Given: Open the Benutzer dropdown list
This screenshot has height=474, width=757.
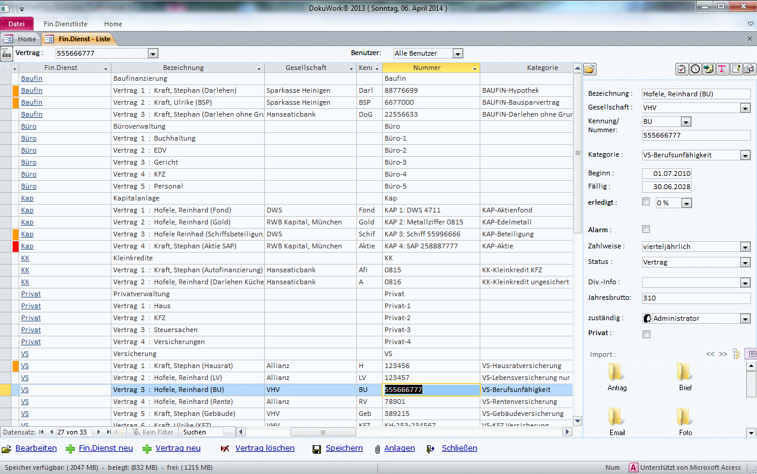Looking at the screenshot, I should [x=458, y=53].
